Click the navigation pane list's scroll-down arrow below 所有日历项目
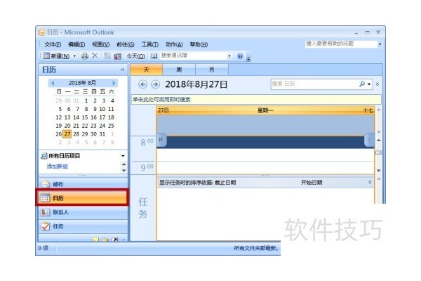This screenshot has height=281, width=421. (x=123, y=171)
